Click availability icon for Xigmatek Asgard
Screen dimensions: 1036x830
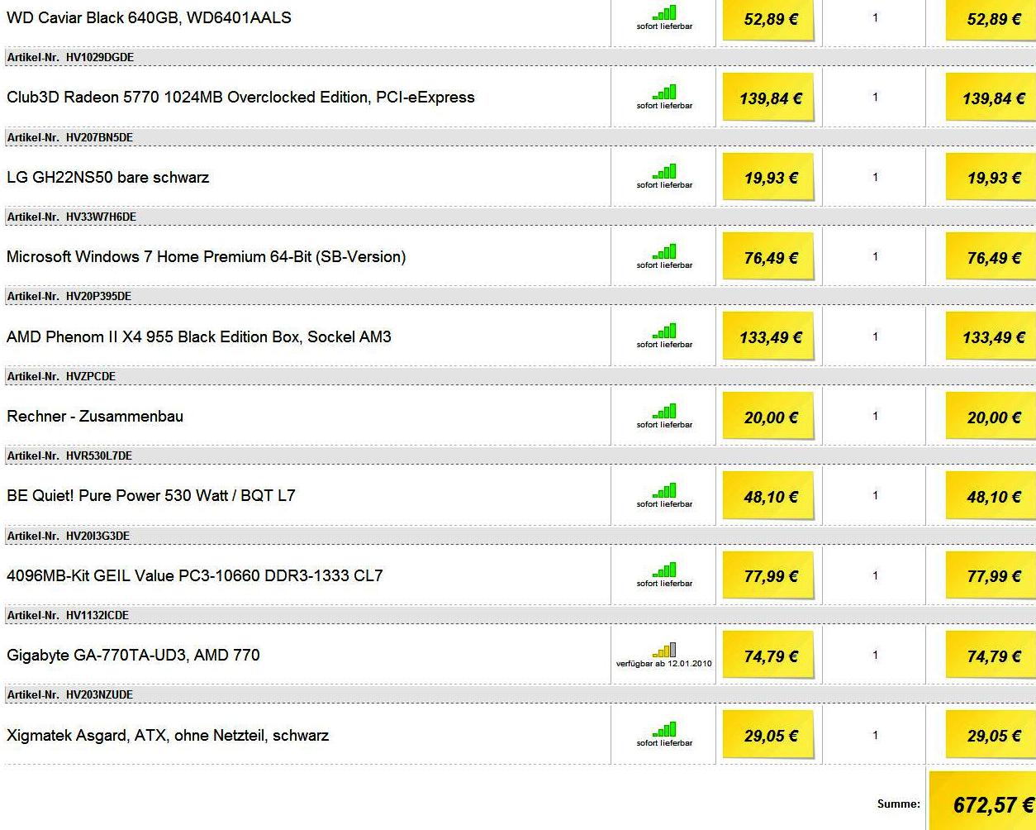(x=664, y=729)
